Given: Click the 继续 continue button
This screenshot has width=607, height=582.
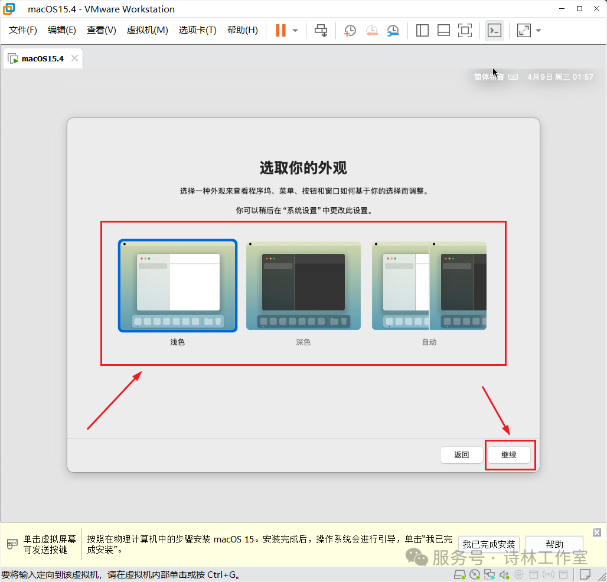Looking at the screenshot, I should point(508,455).
